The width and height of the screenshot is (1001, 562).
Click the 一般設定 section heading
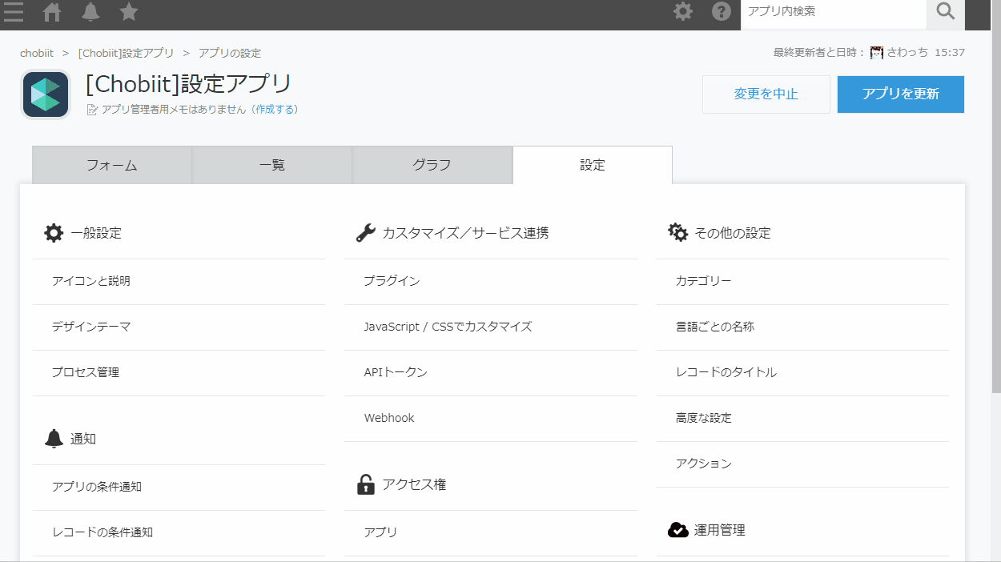[x=96, y=234]
